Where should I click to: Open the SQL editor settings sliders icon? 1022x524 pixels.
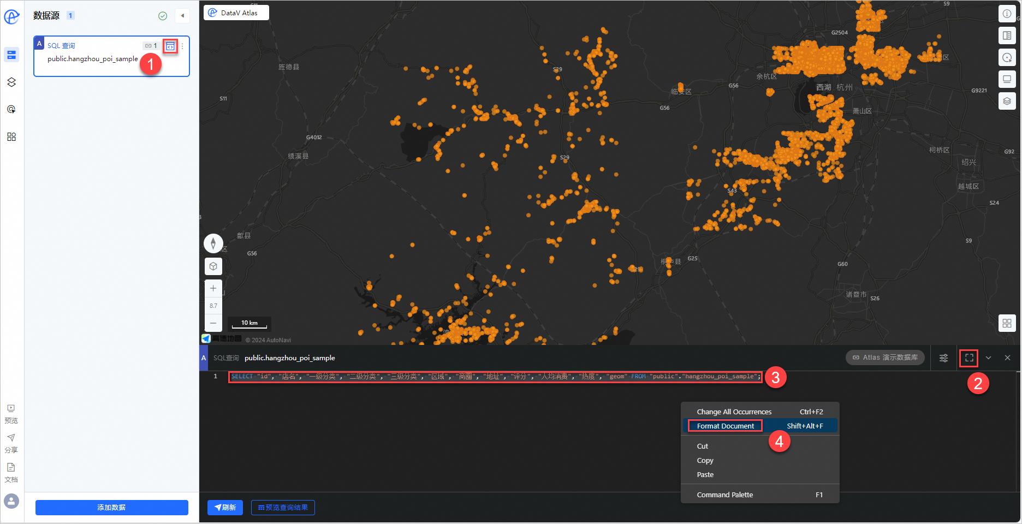(943, 358)
